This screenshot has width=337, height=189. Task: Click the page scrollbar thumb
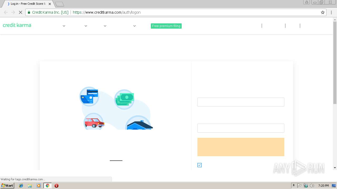click(335, 63)
